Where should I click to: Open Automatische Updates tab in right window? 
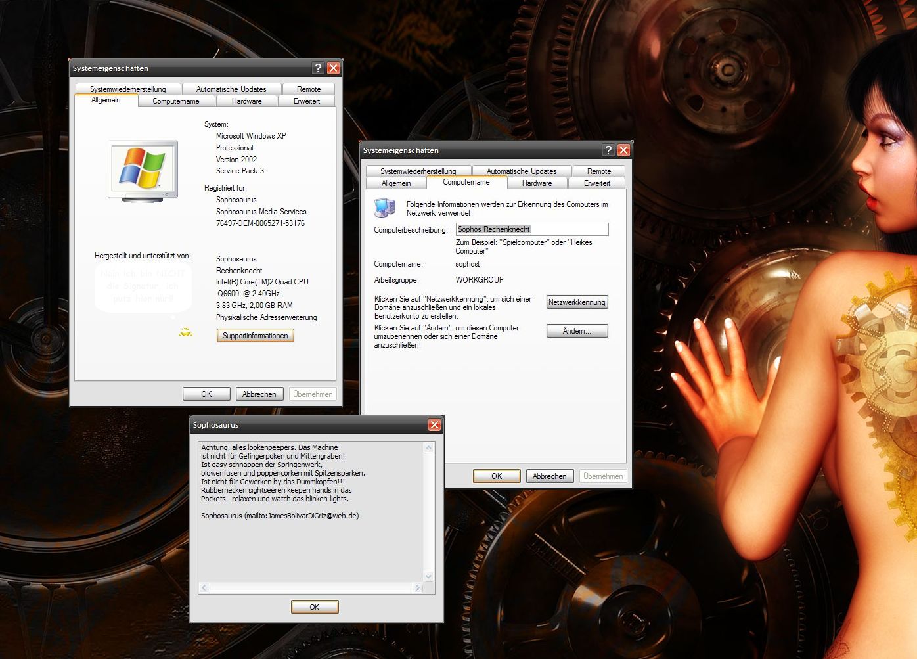point(522,171)
